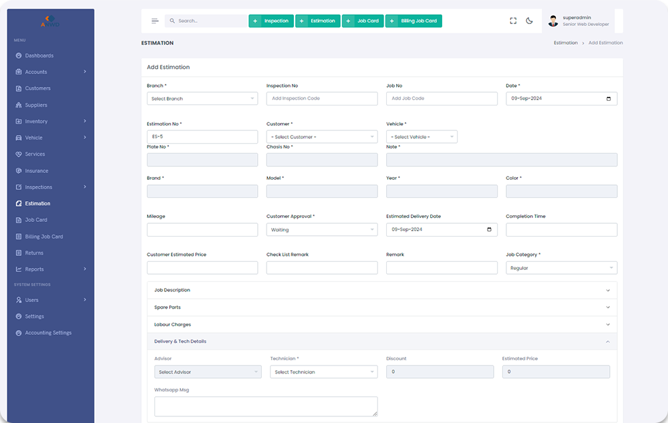This screenshot has height=423, width=668.
Task: Open Services menu item
Action: pos(35,154)
